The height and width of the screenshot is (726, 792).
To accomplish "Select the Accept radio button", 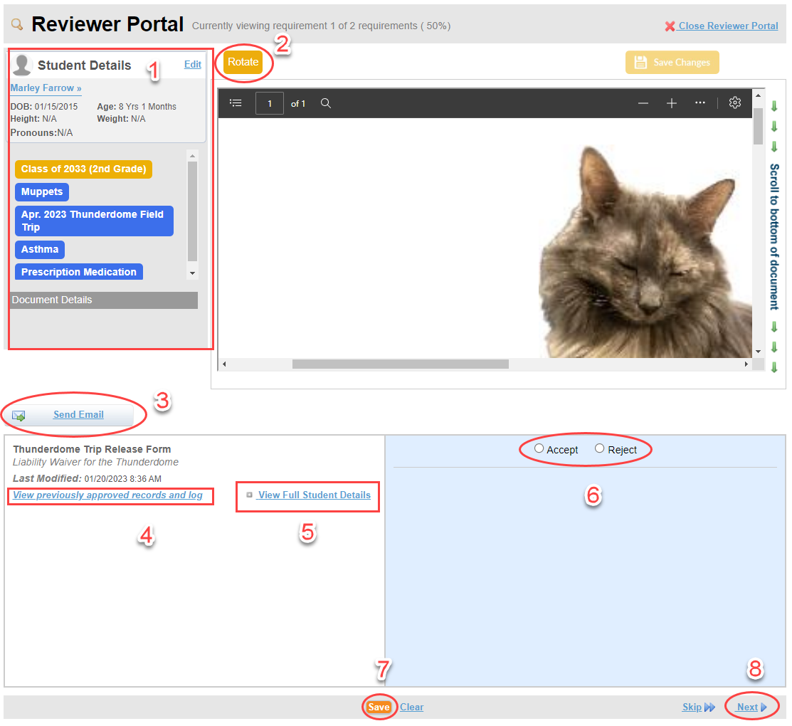I will (x=539, y=449).
